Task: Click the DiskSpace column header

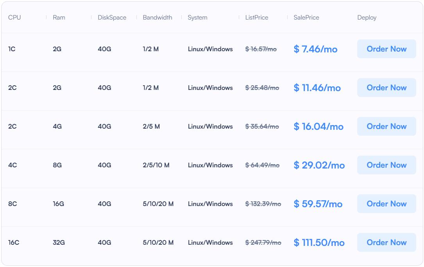Action: tap(112, 18)
